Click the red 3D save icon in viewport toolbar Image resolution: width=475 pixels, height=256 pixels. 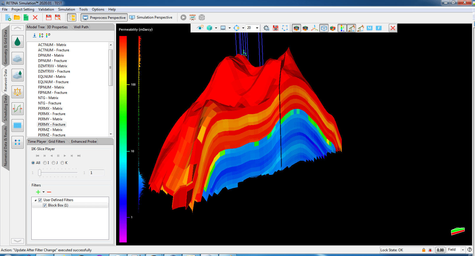click(x=275, y=28)
